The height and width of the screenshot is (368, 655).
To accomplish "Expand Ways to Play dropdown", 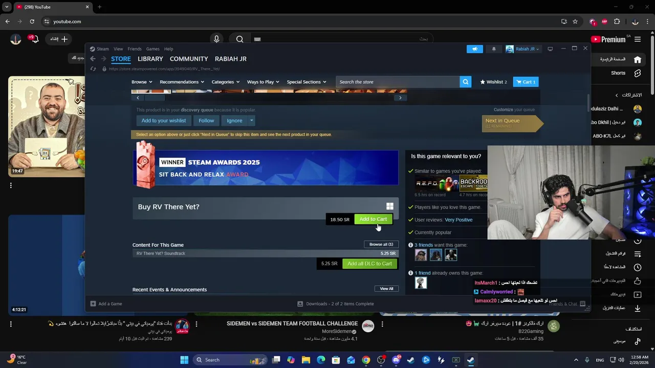I will pos(264,82).
